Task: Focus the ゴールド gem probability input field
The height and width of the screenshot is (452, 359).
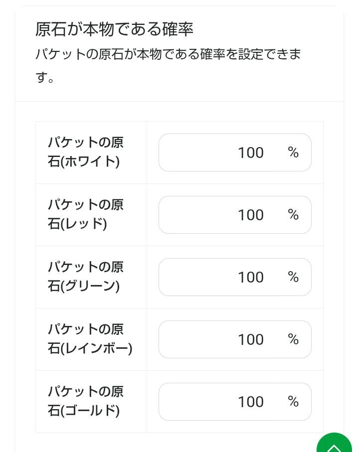Action: coord(219,402)
